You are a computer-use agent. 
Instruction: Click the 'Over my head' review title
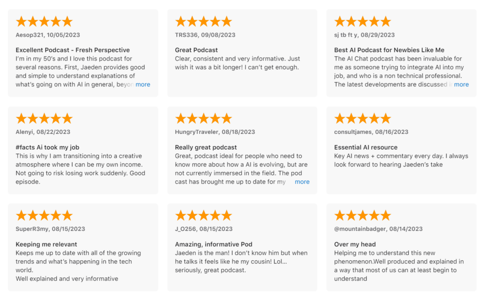pyautogui.click(x=355, y=244)
